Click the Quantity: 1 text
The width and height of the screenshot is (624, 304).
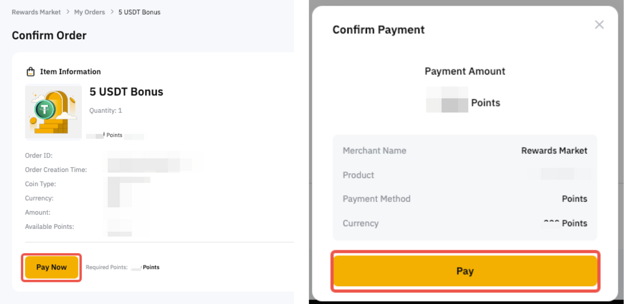click(x=105, y=110)
